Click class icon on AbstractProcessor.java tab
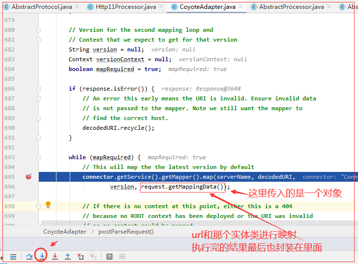This screenshot has width=358, height=264. (x=254, y=7)
